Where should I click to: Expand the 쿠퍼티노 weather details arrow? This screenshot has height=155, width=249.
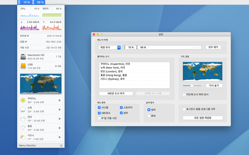[60, 100]
